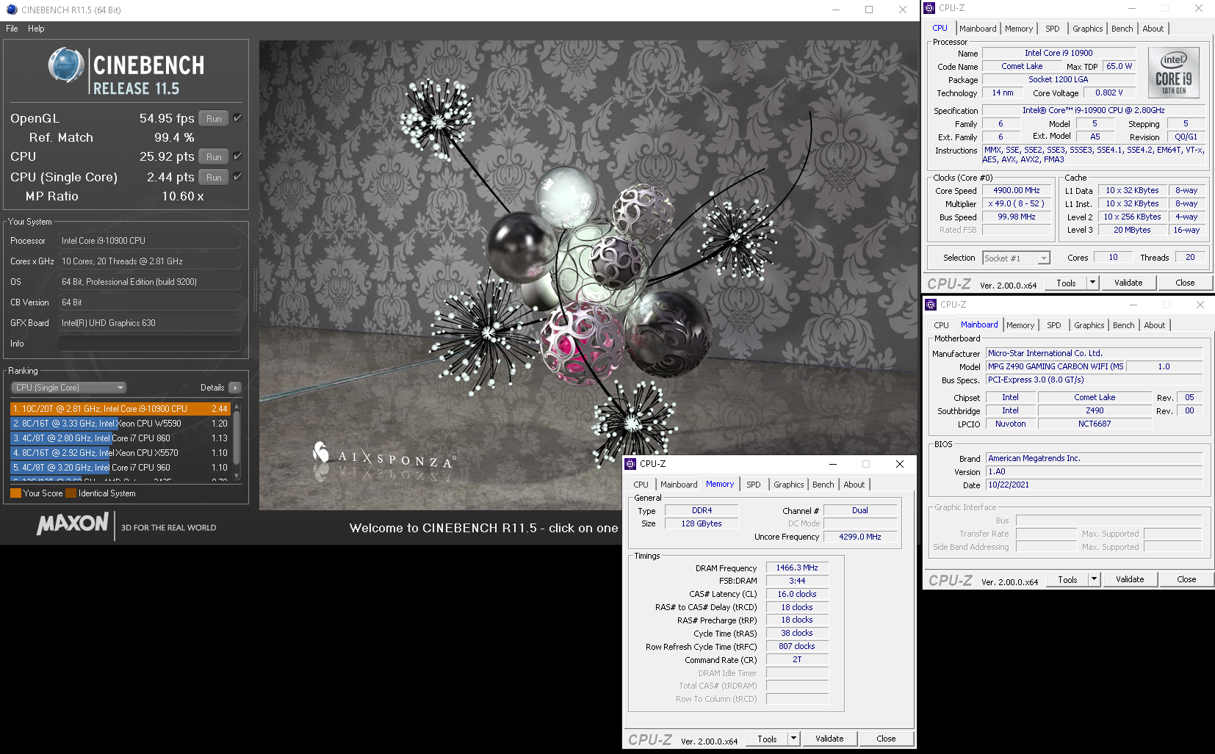
Task: Switch to Mainboard tab in top CPU-Z window
Action: click(978, 29)
